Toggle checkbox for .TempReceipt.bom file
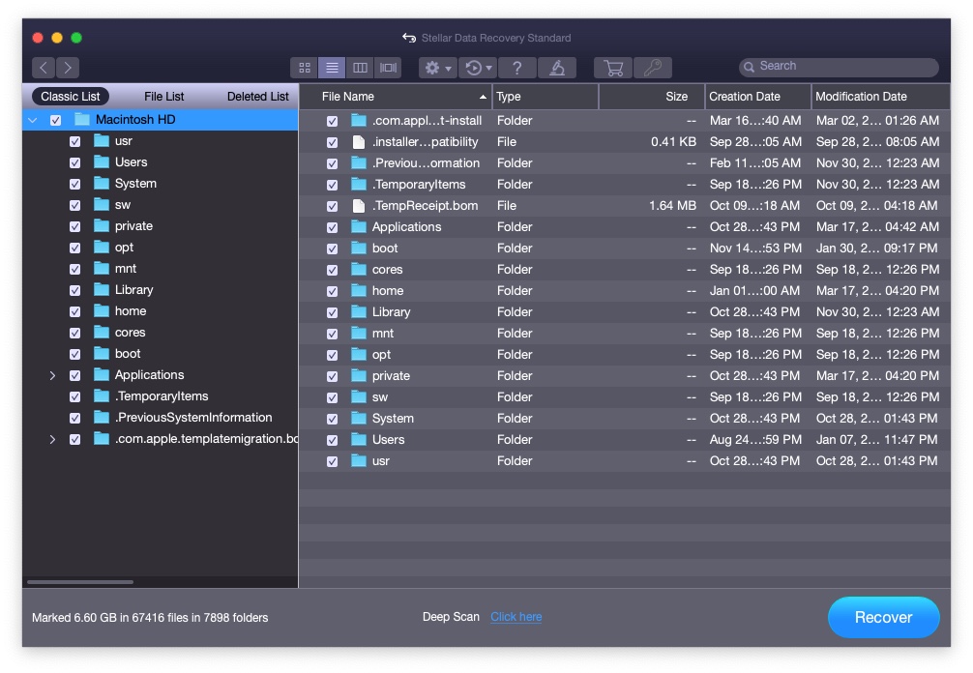 [x=333, y=206]
